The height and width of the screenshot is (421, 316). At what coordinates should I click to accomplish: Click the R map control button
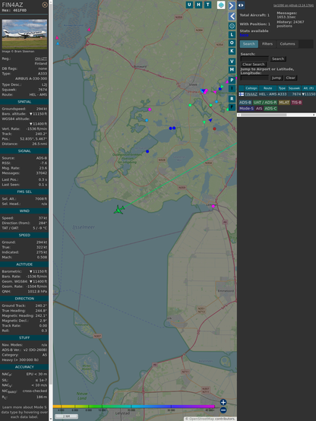point(232,99)
